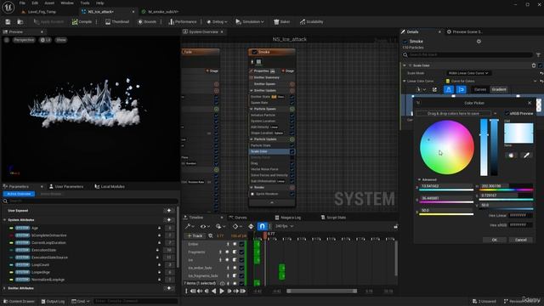Add a User Exposed parameter with plus
The image size is (544, 306).
pyautogui.click(x=169, y=211)
